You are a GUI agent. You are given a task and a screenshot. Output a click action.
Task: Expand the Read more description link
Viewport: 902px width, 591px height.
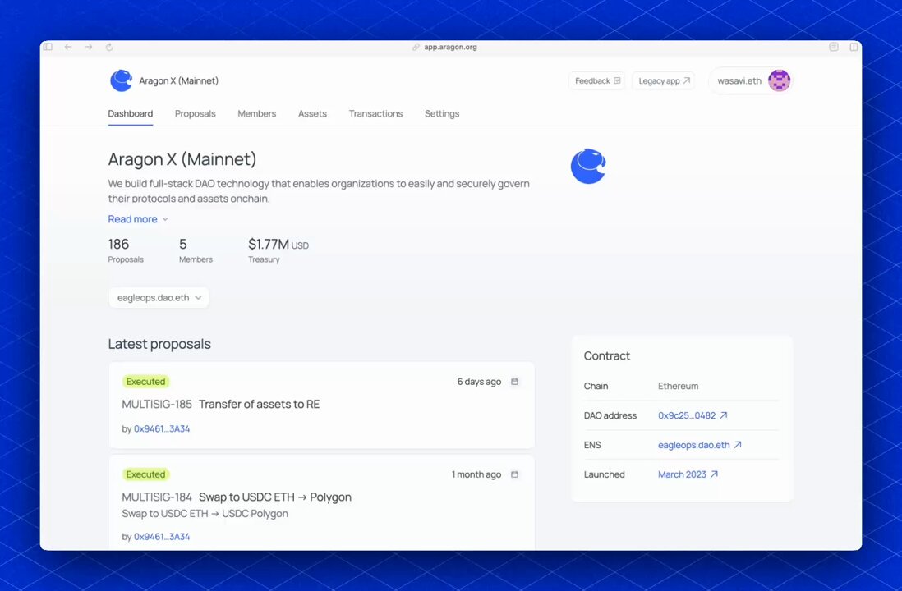tap(138, 219)
